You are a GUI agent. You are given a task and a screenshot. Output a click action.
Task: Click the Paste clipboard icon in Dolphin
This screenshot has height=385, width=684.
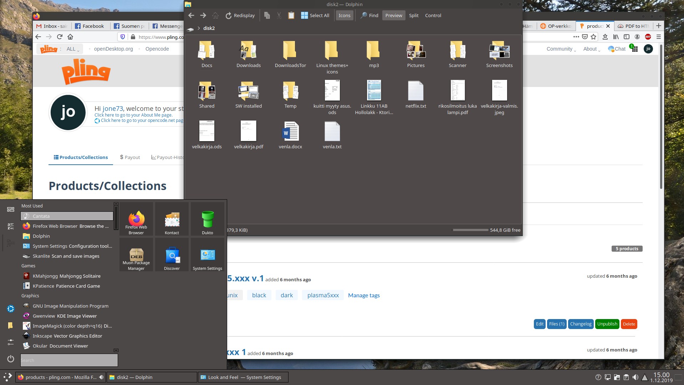tap(291, 15)
